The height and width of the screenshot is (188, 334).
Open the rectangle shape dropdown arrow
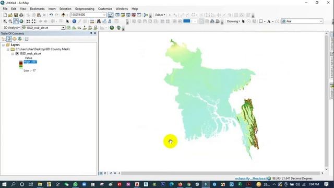[x=265, y=21]
